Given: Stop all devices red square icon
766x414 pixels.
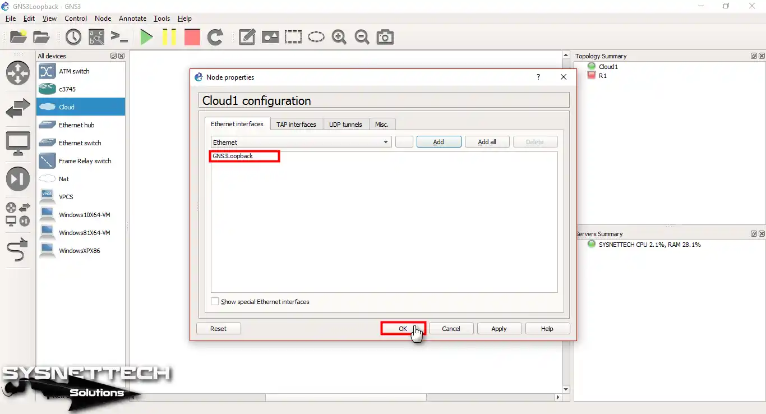Looking at the screenshot, I should (x=192, y=38).
